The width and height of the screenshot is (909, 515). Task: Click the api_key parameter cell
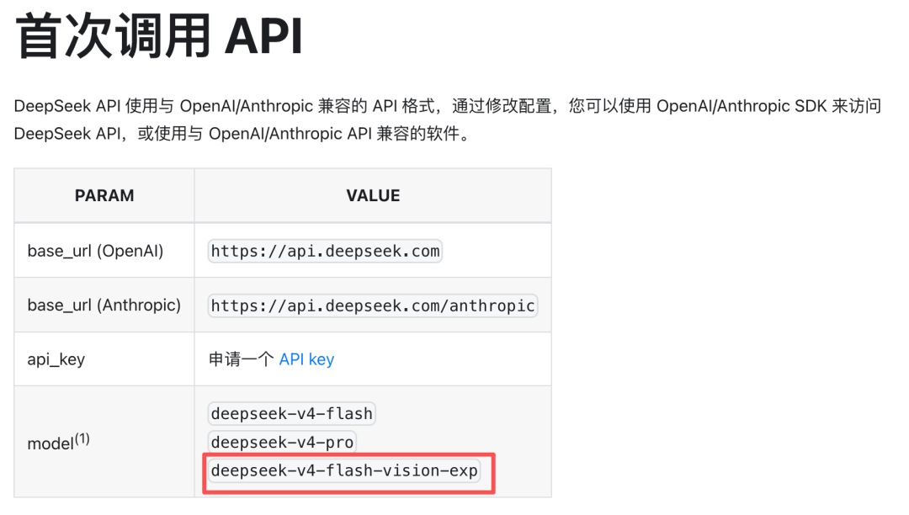(104, 359)
